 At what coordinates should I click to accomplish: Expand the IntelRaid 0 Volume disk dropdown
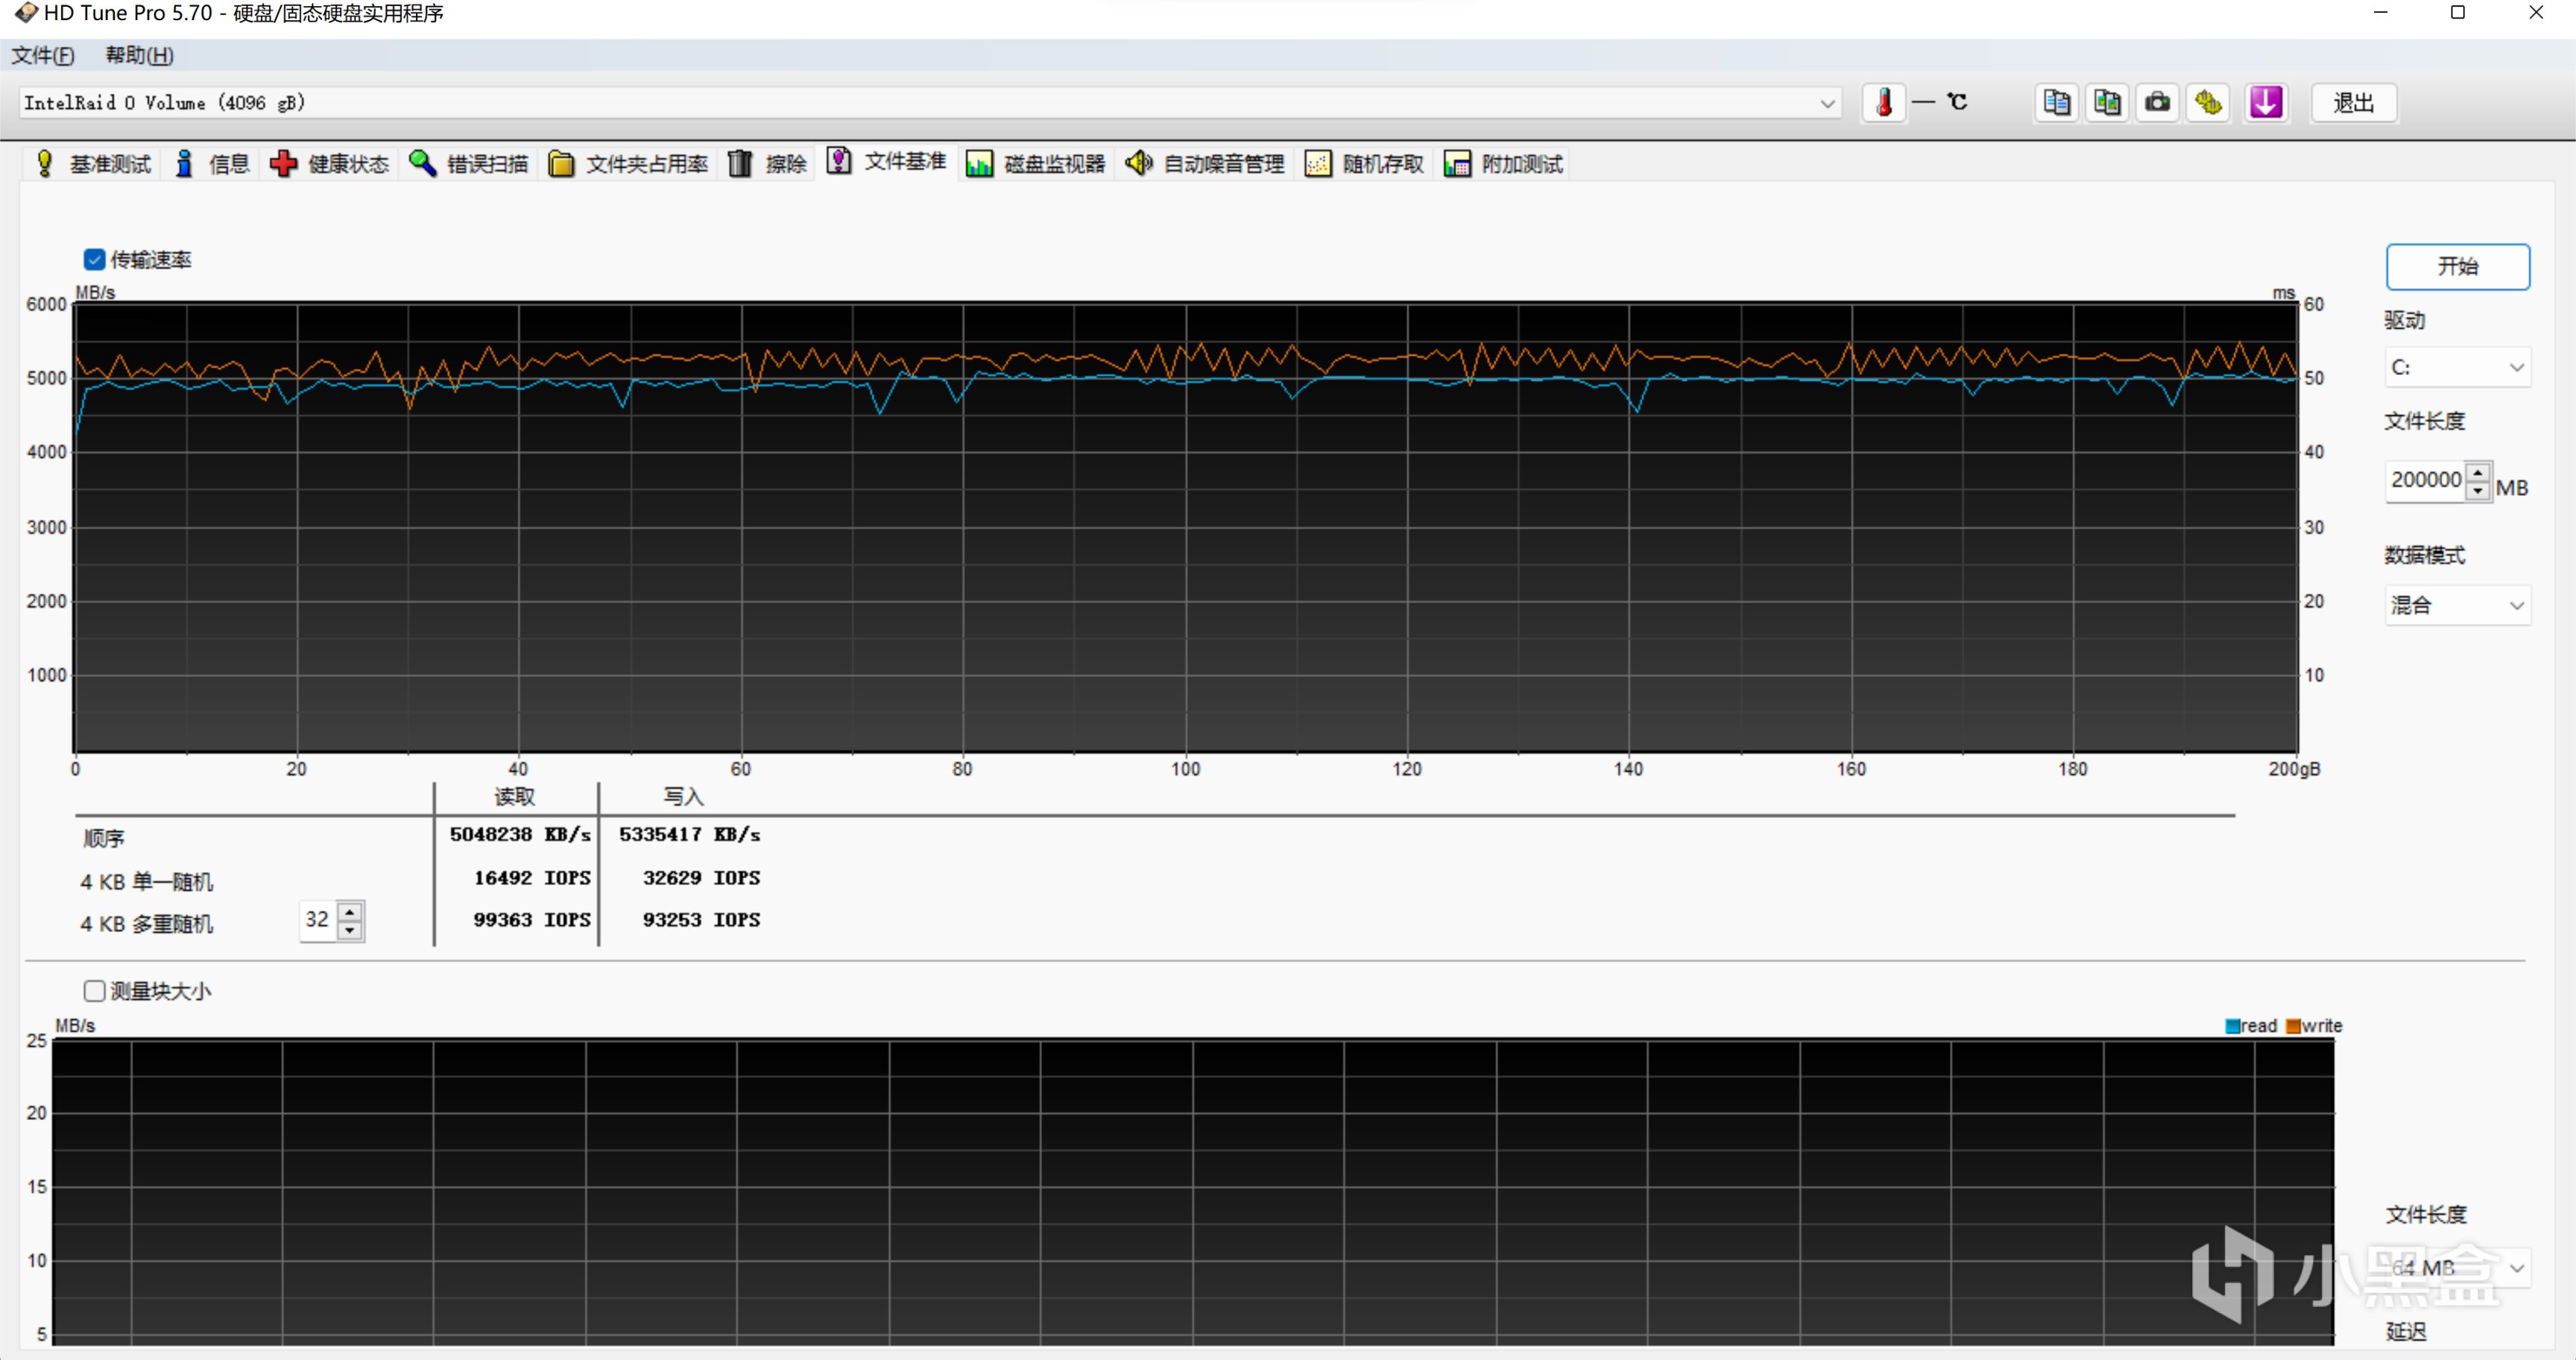point(1827,103)
